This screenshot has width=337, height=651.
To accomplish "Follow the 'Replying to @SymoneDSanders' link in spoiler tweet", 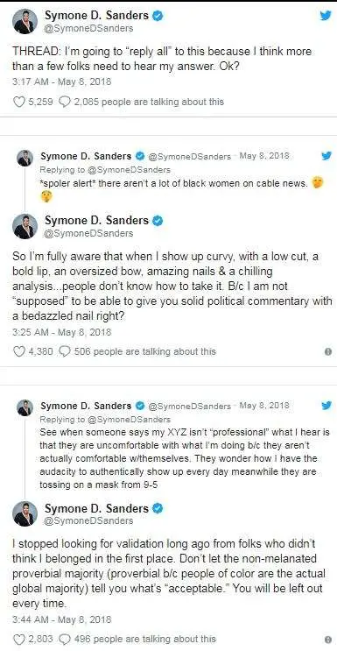I will pos(105,169).
